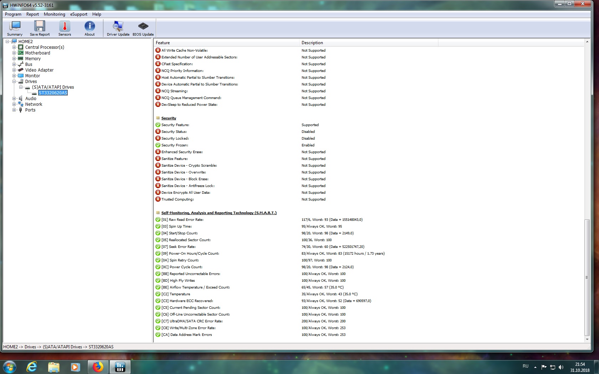Click the Audio speaker tree icon

21,98
